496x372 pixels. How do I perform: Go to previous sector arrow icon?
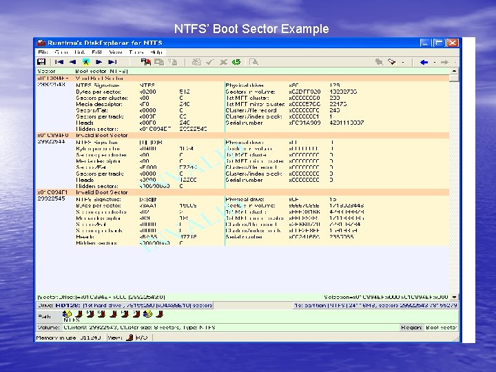coord(73,61)
